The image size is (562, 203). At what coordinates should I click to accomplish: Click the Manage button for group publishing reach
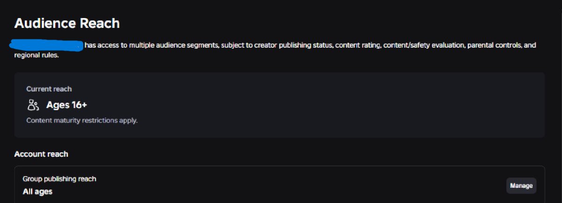pos(521,186)
